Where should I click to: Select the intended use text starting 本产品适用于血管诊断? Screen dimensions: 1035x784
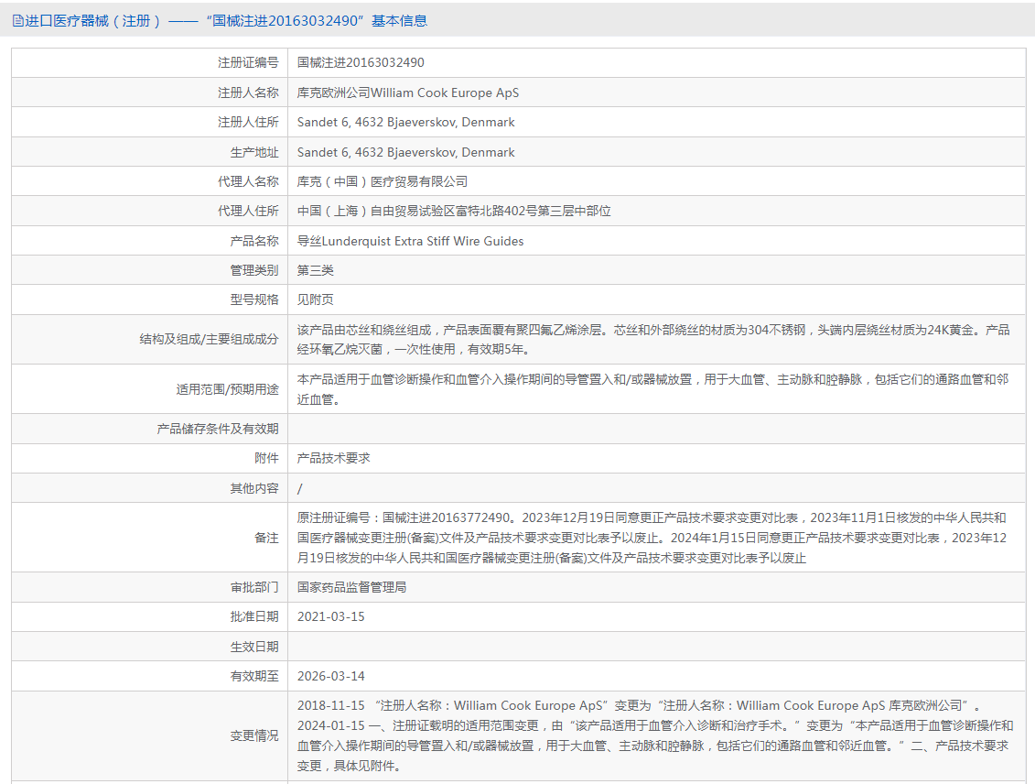pos(653,389)
